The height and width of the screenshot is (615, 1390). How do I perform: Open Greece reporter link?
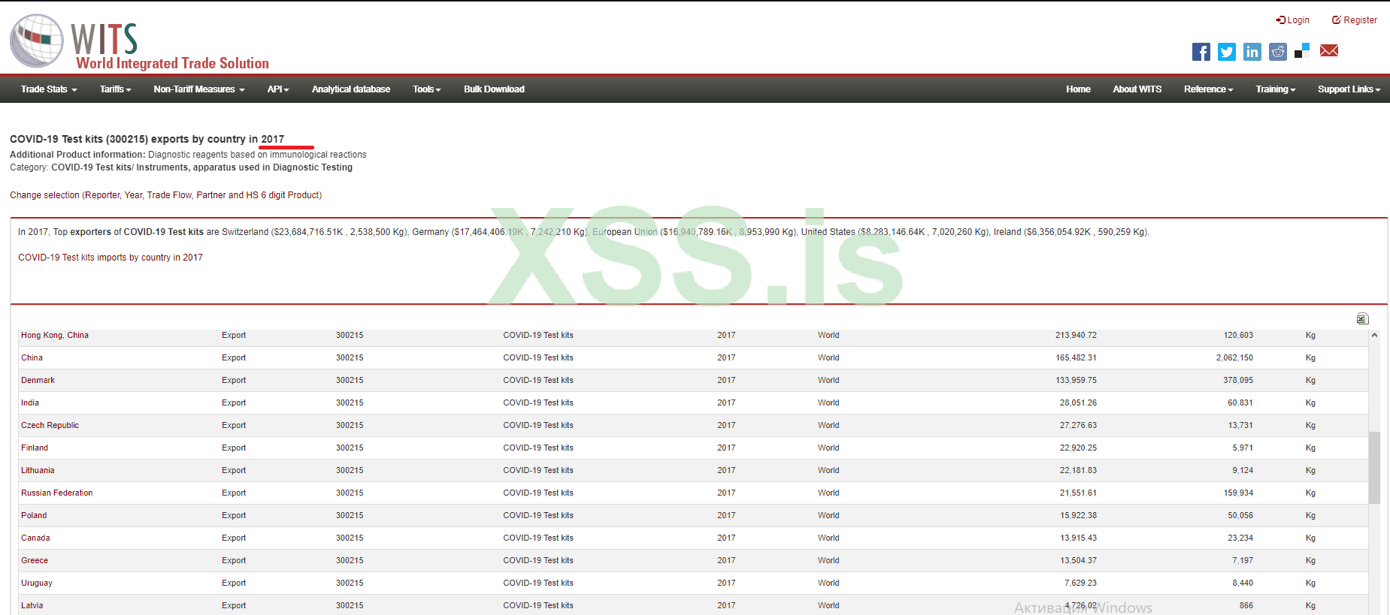tap(35, 561)
